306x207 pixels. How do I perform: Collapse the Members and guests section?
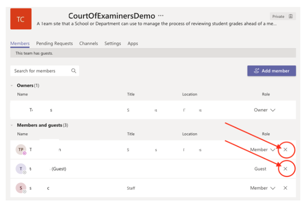click(12, 126)
